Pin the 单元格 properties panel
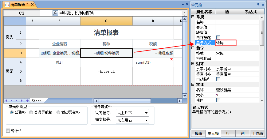267x139 pixels. coord(258,5)
